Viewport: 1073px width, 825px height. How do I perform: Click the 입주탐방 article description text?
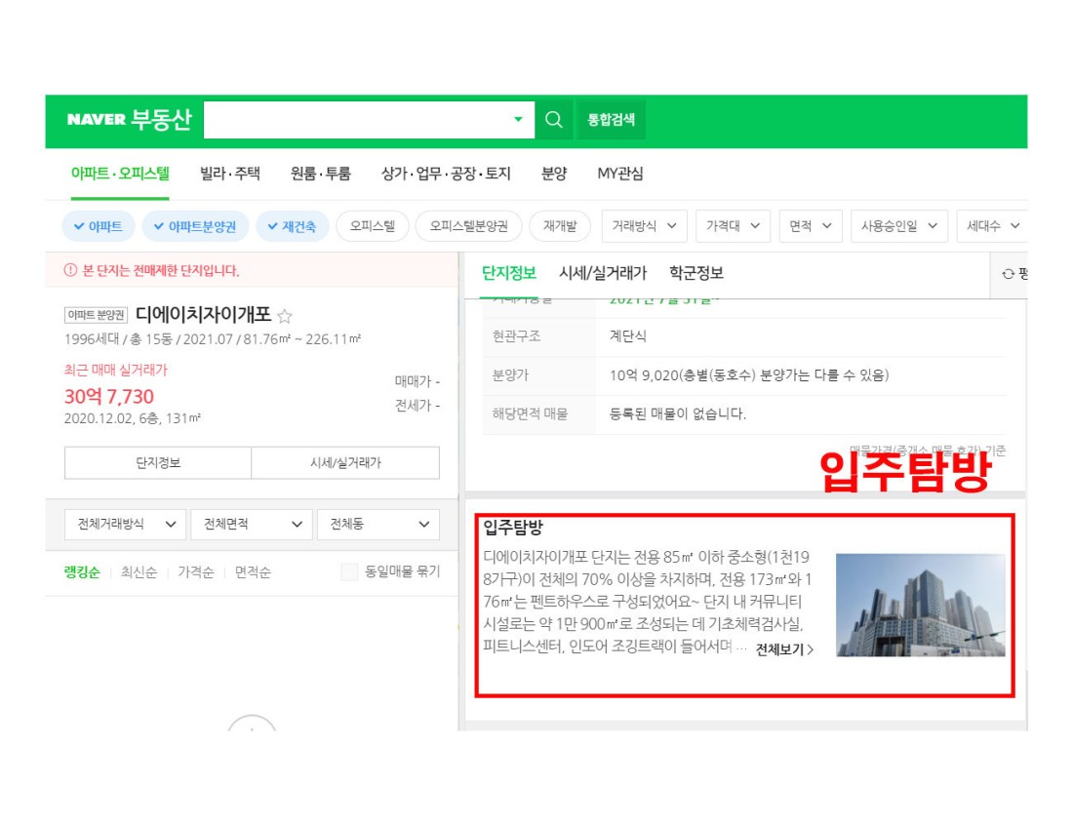point(648,602)
